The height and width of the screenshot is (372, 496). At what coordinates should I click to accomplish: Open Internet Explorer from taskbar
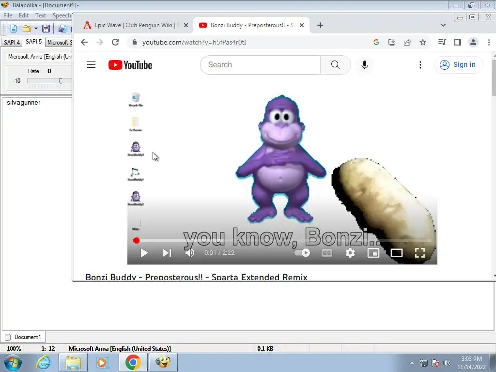coord(43,362)
